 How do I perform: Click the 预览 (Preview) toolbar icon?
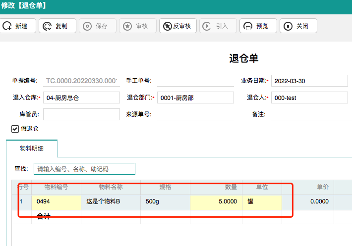247,26
